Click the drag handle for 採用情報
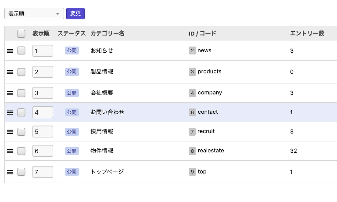The image size is (337, 202). click(x=10, y=132)
